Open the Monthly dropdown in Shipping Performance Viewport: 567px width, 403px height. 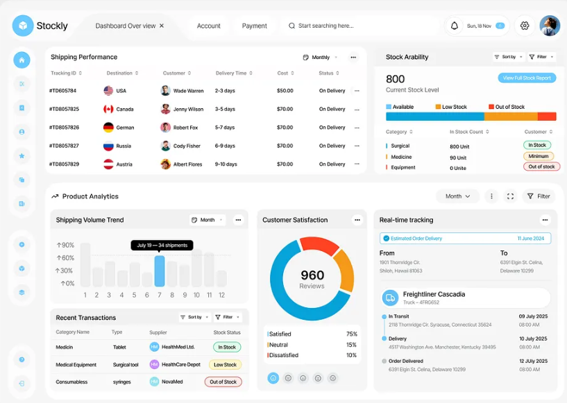320,57
